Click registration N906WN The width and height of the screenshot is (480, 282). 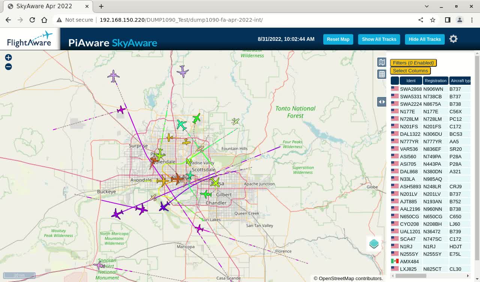[433, 89]
